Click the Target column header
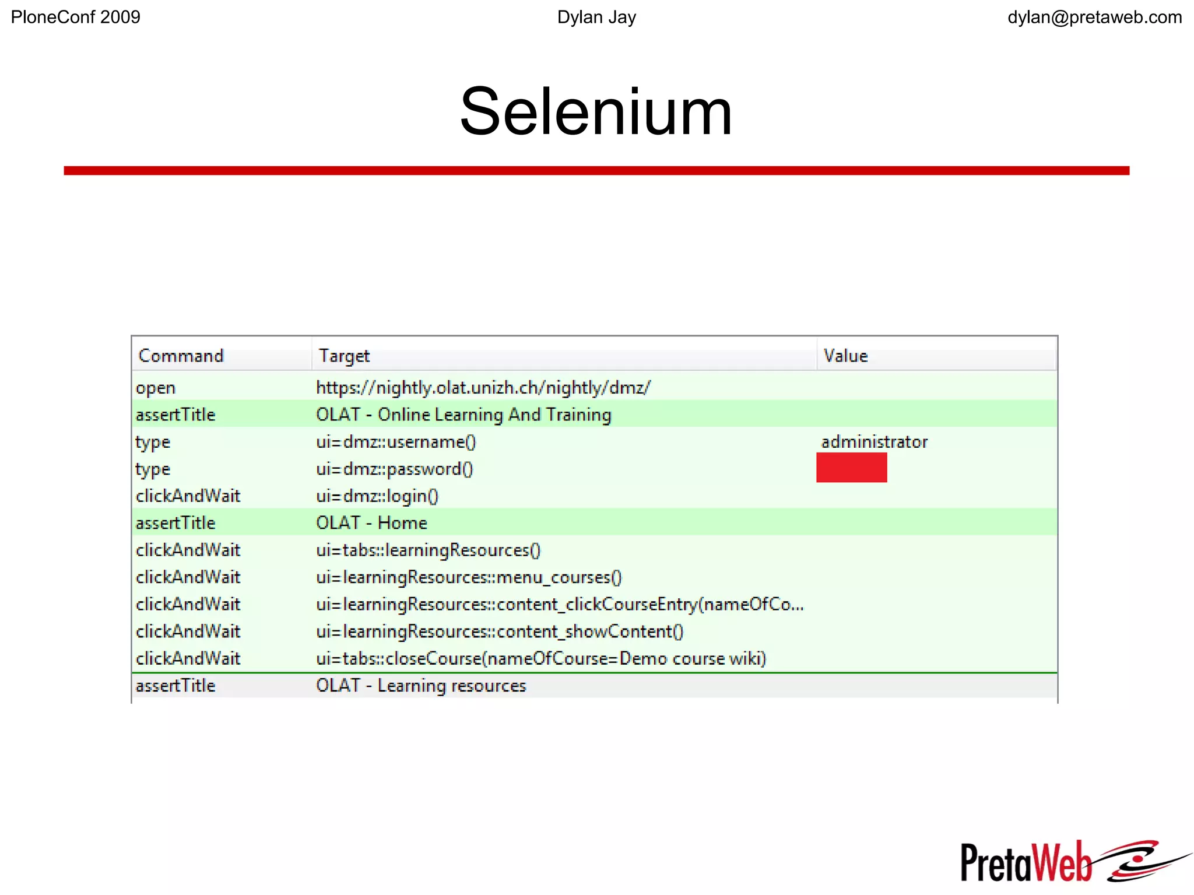 click(344, 356)
